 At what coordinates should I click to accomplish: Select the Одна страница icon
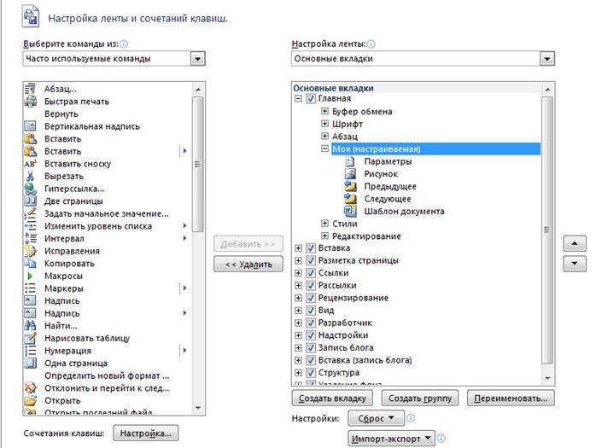[x=30, y=364]
